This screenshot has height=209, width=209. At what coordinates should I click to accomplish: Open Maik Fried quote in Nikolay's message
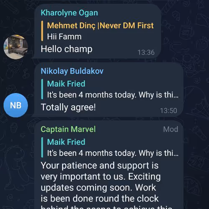coord(66,84)
